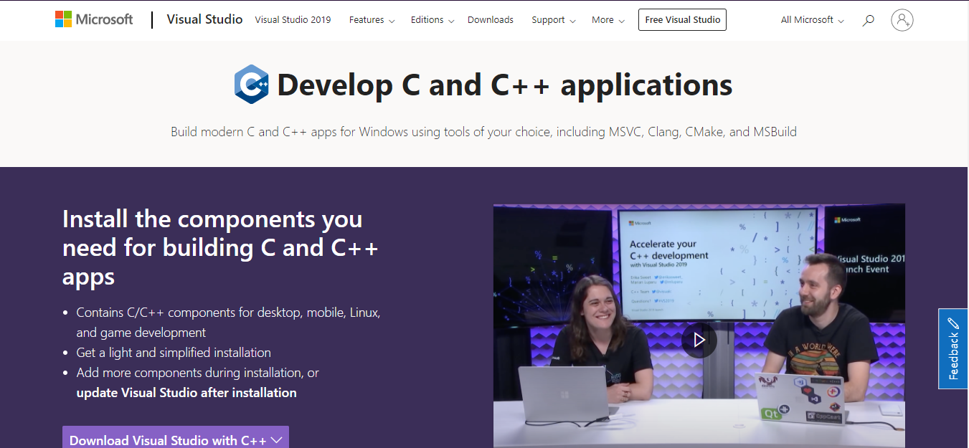
Task: Click the Install the components heading
Action: (220, 247)
